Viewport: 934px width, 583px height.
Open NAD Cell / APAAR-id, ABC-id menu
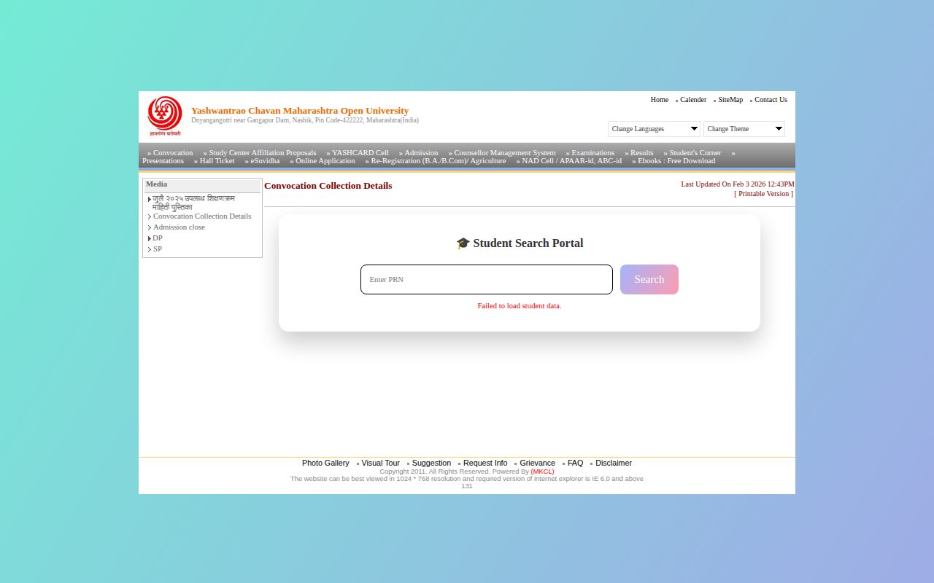(x=572, y=161)
